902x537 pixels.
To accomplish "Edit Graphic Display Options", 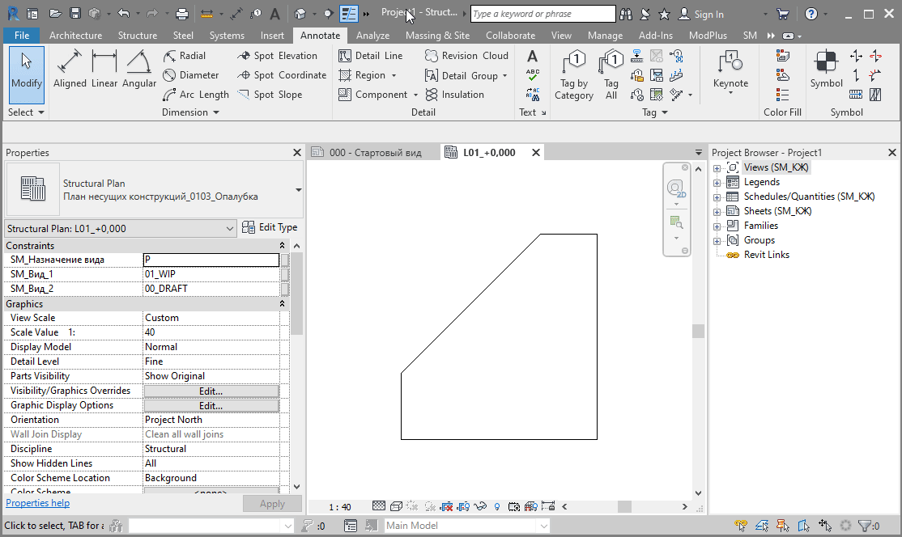I will 211,405.
